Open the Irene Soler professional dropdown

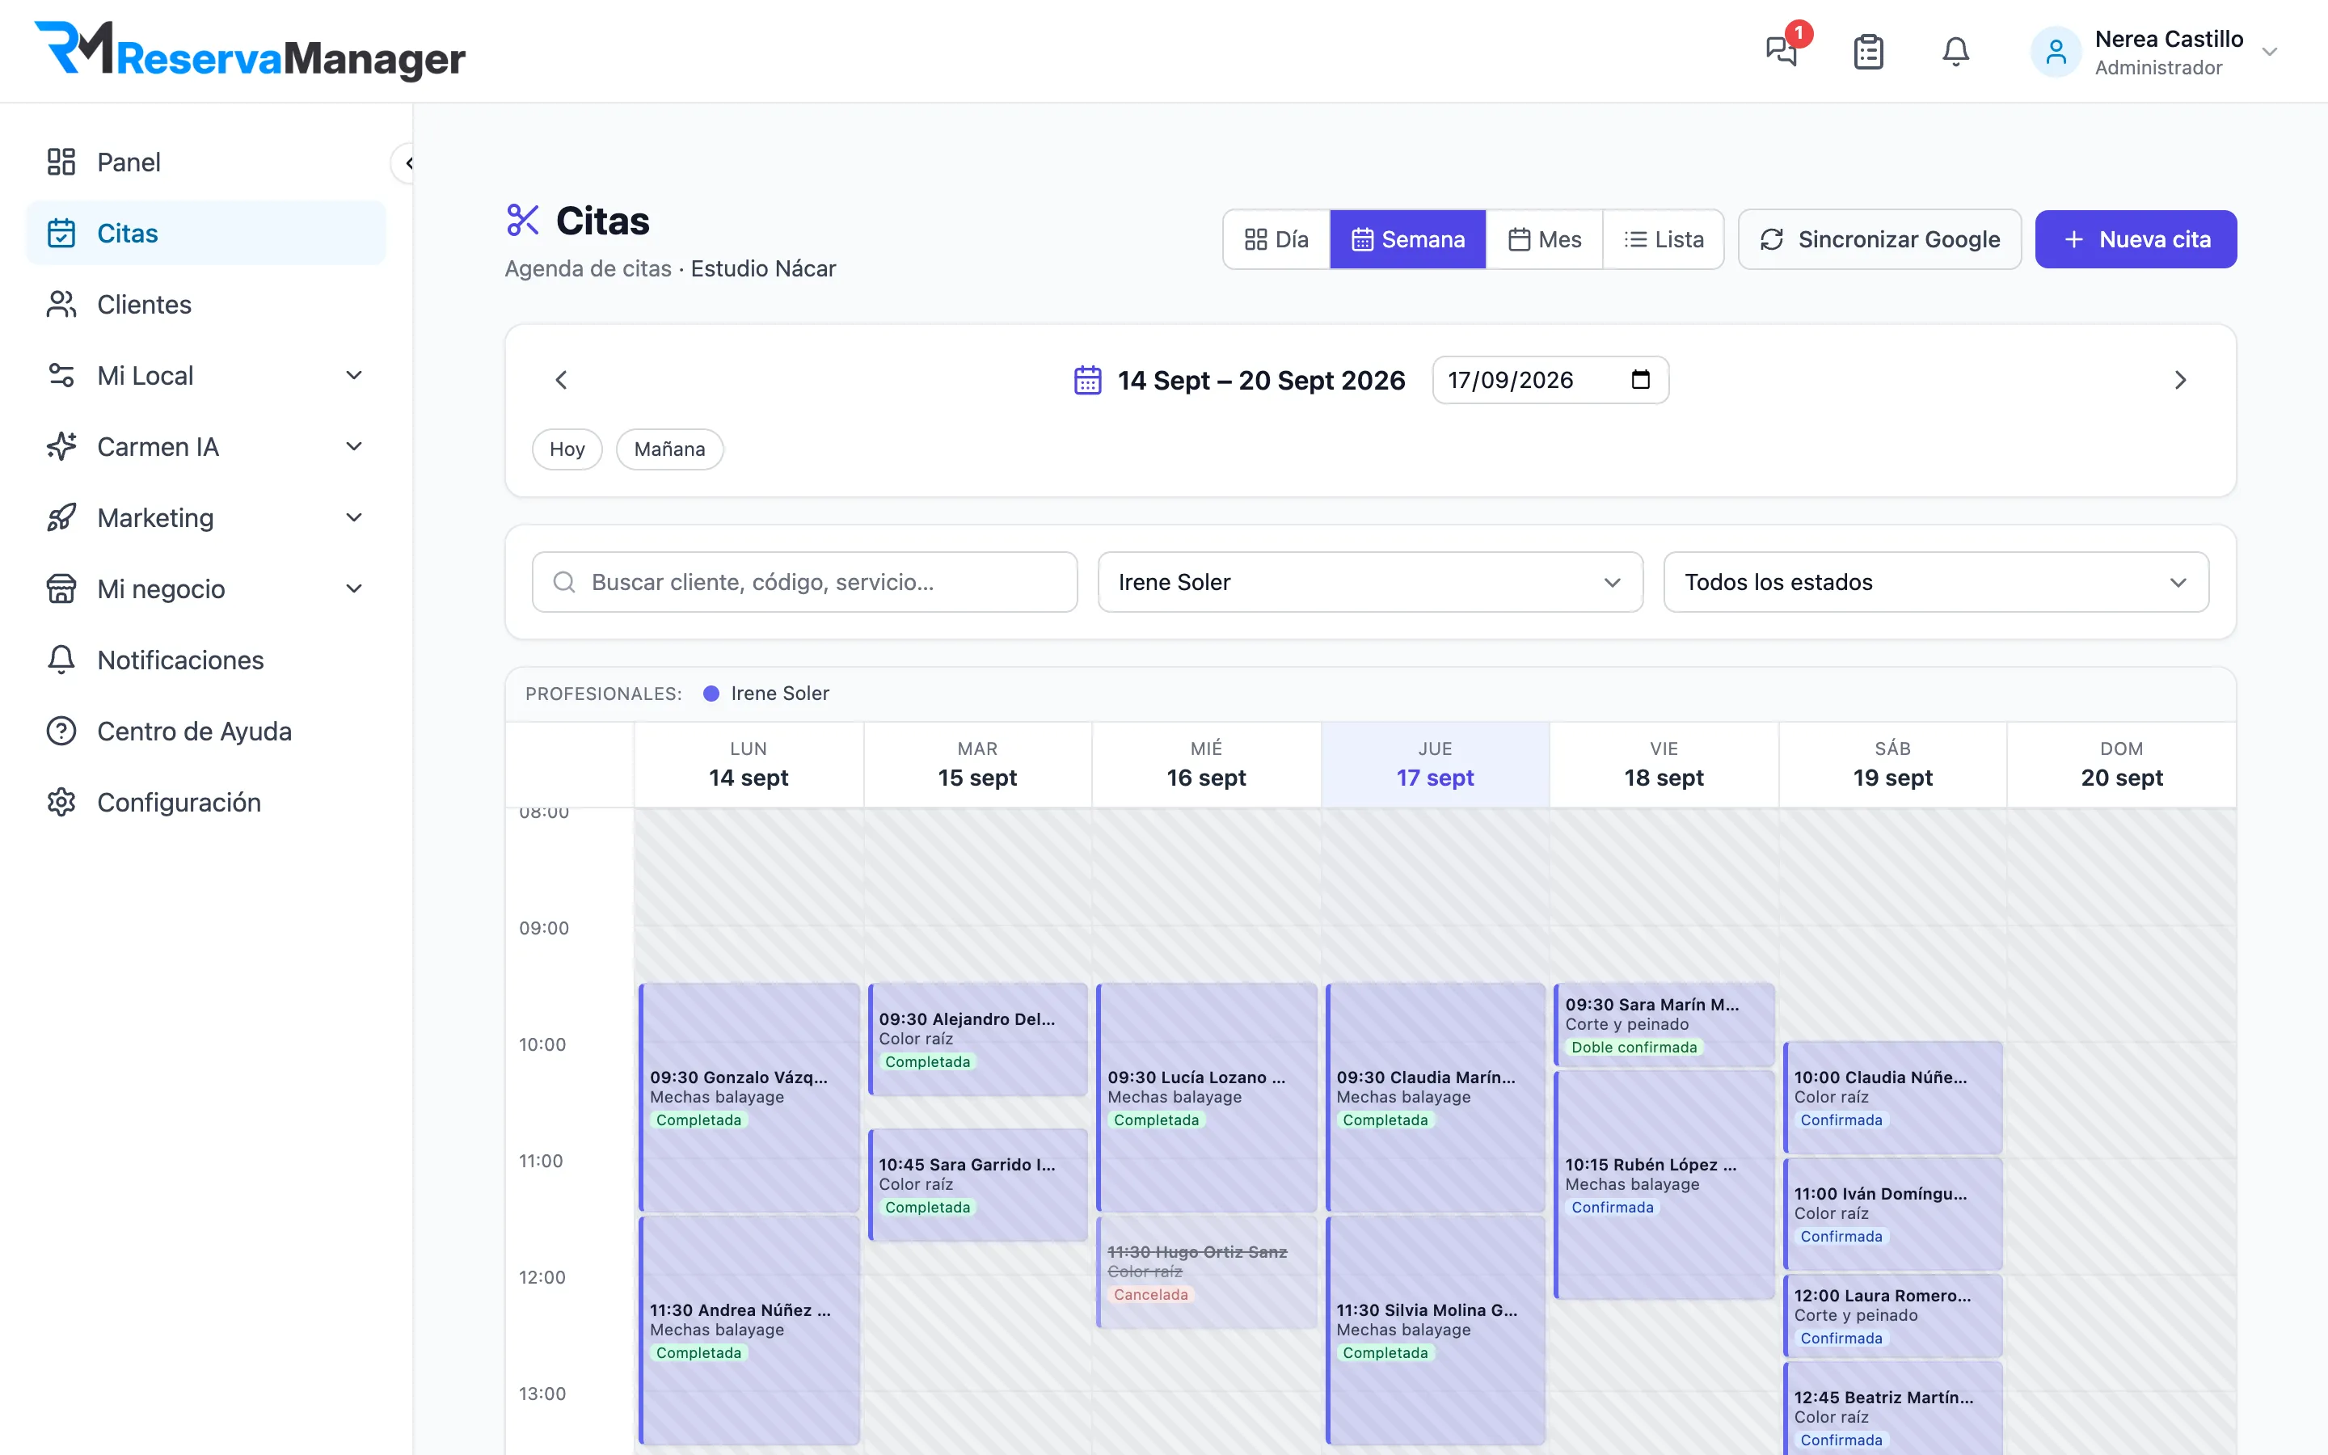tap(1370, 582)
